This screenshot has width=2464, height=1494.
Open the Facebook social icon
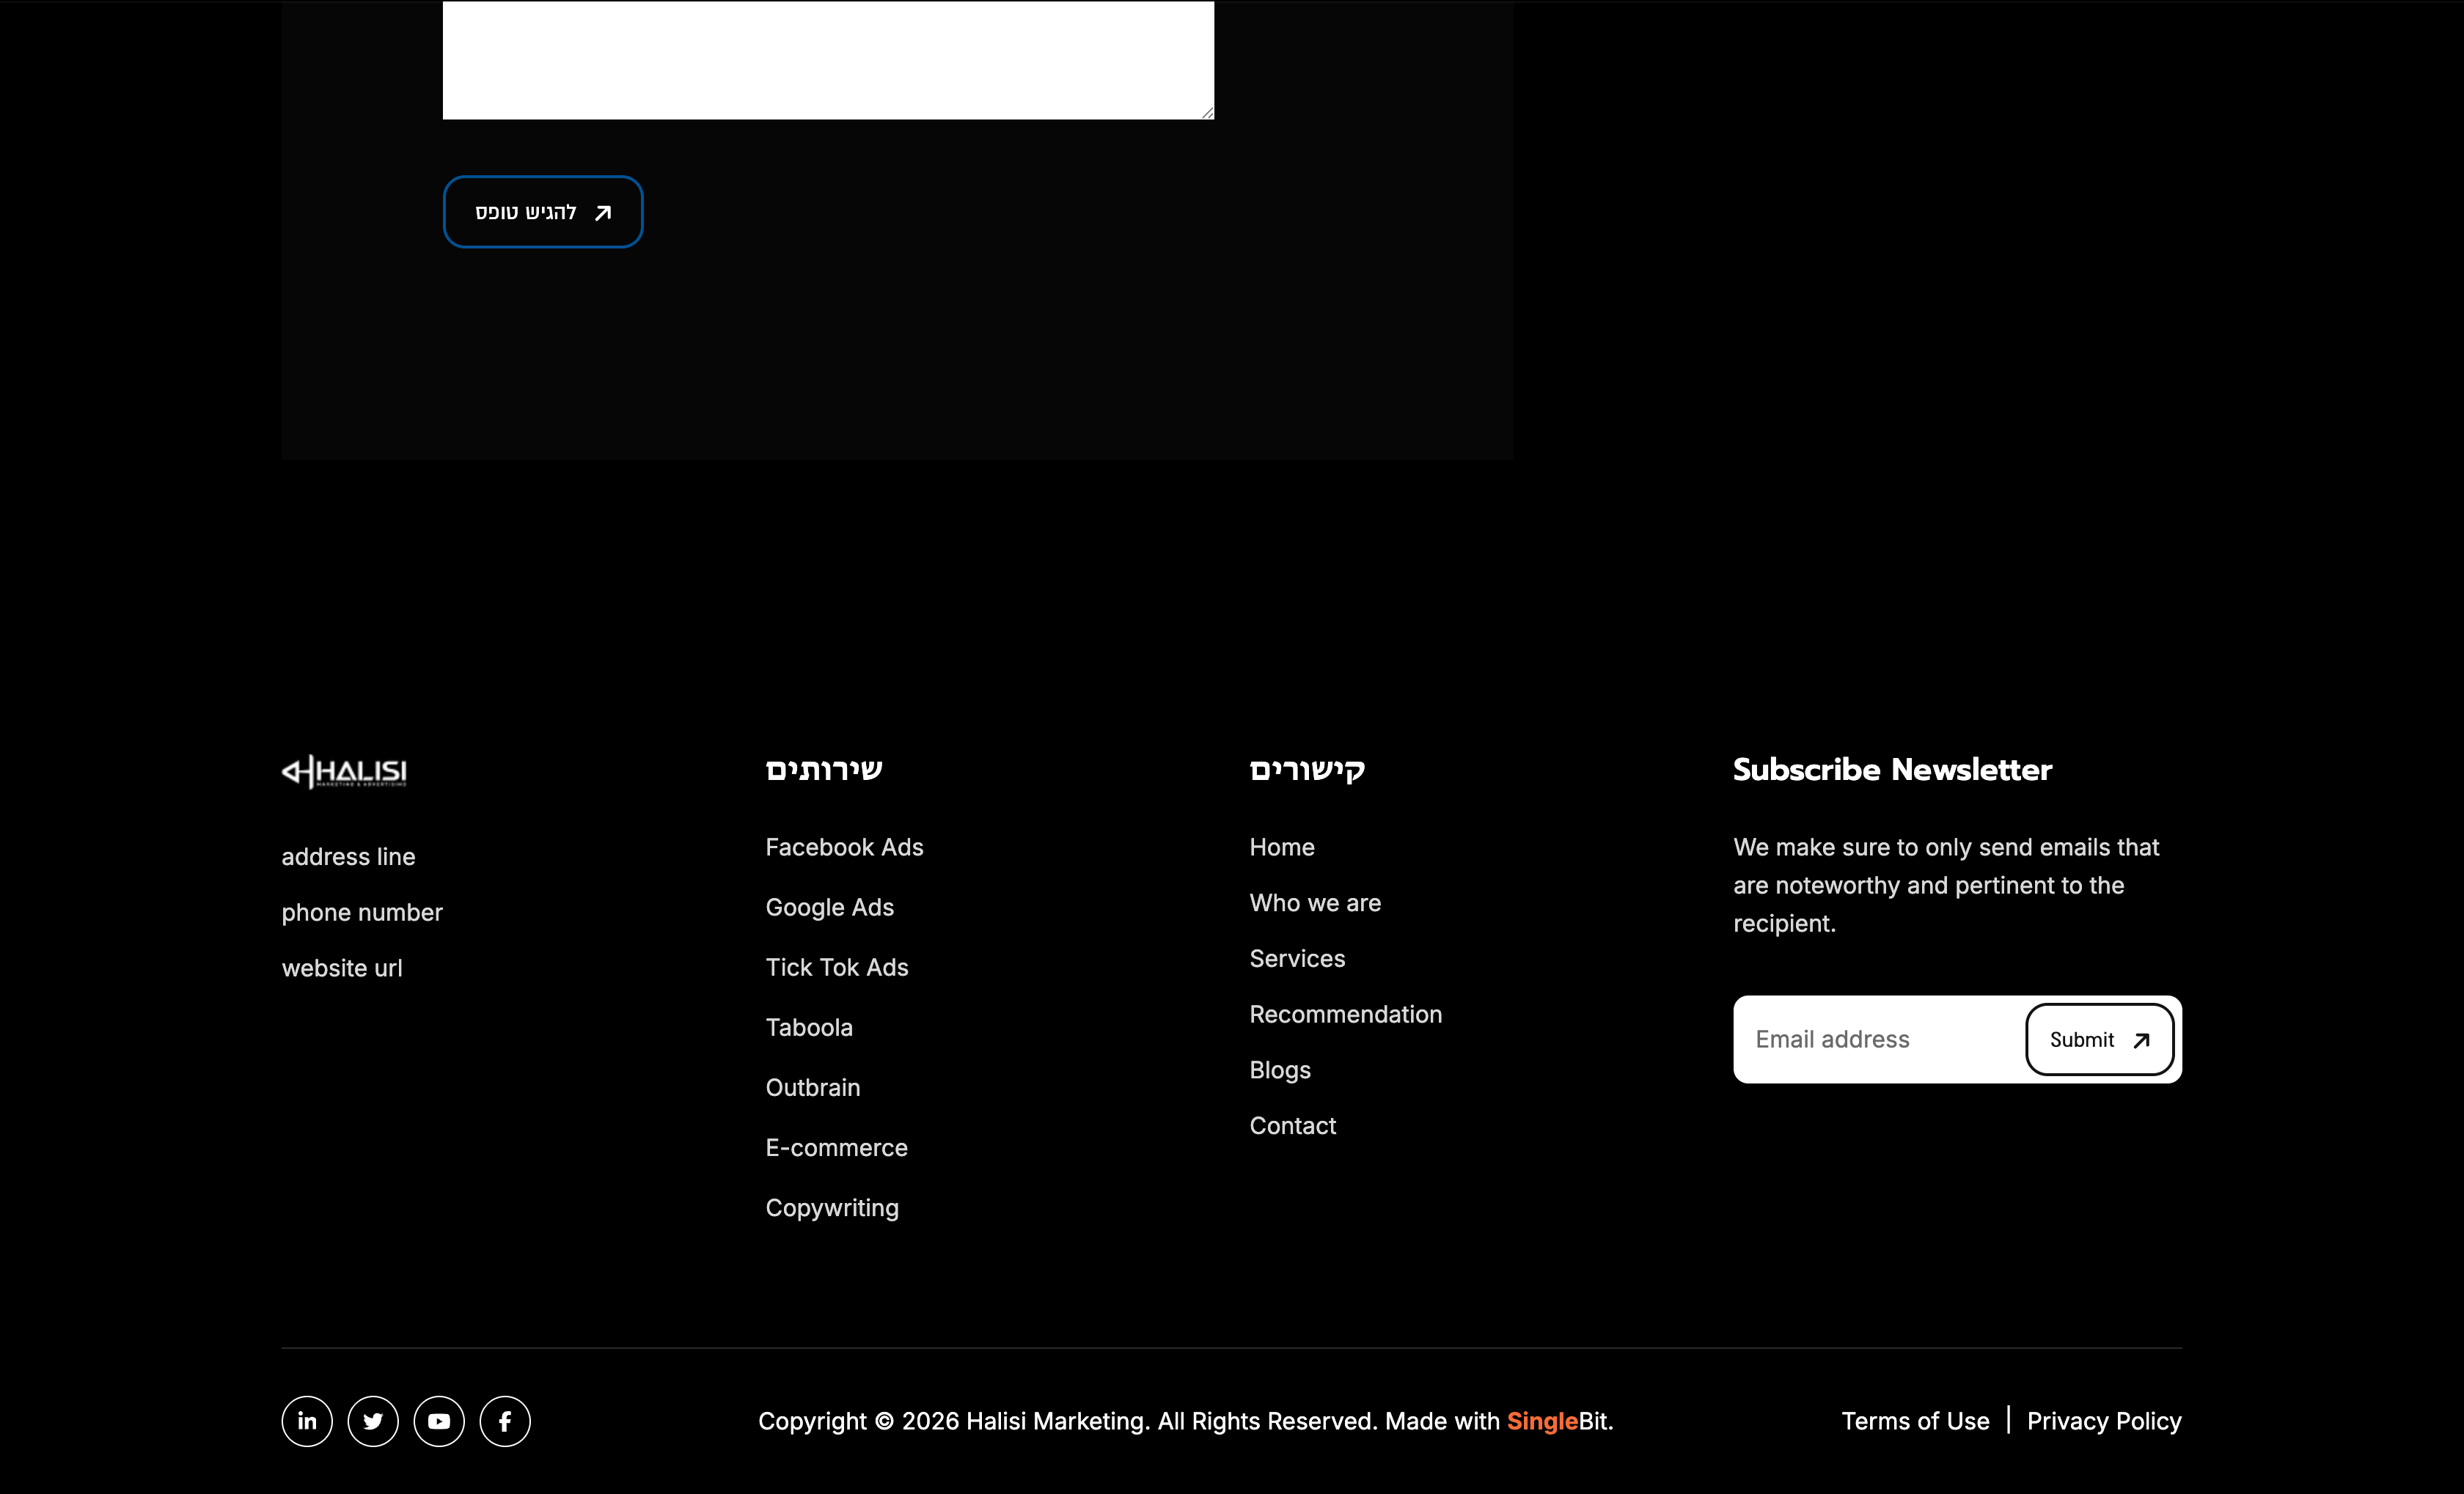(505, 1421)
